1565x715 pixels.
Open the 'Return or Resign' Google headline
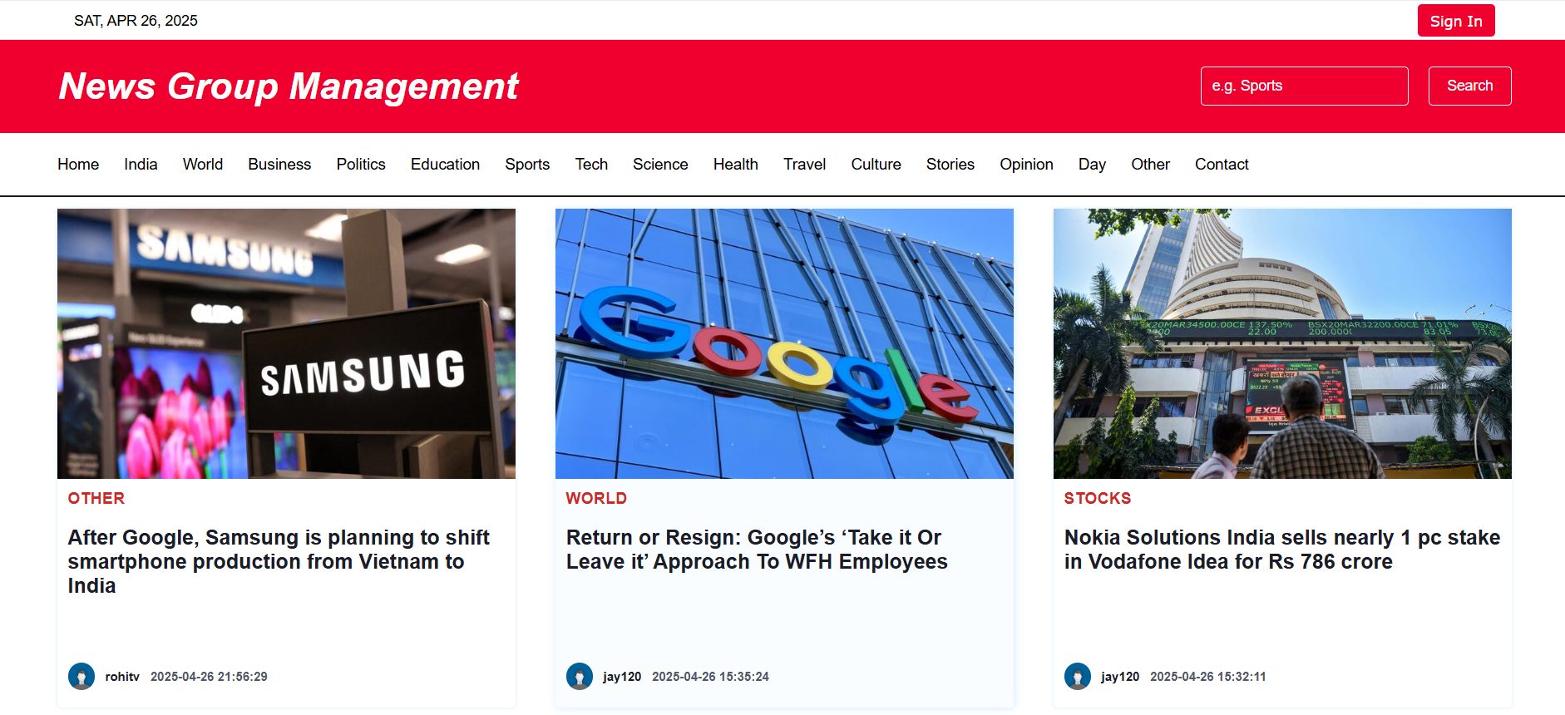[x=757, y=550]
